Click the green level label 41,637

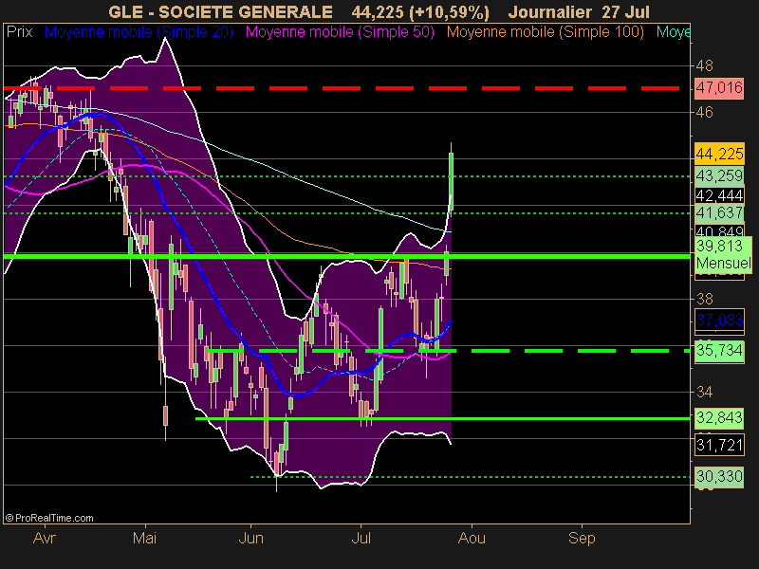click(x=719, y=212)
